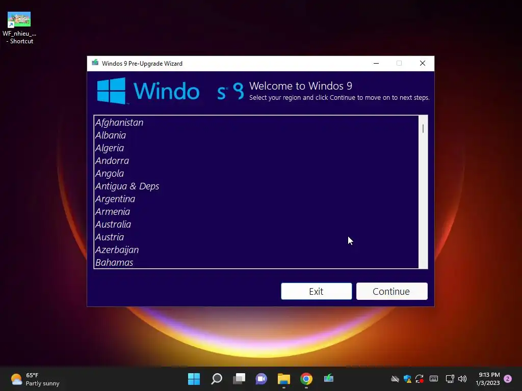Click the wizard app taskbar icon
Screen dimensions: 522x391
329,379
